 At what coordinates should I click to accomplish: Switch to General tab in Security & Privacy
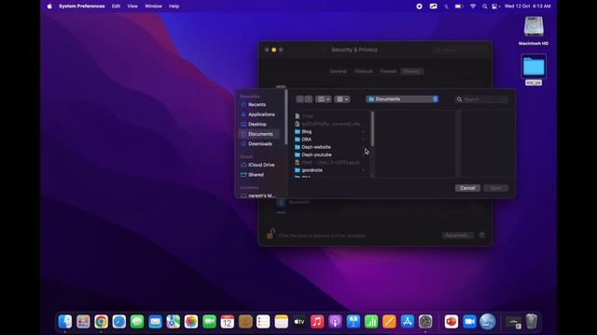point(338,72)
